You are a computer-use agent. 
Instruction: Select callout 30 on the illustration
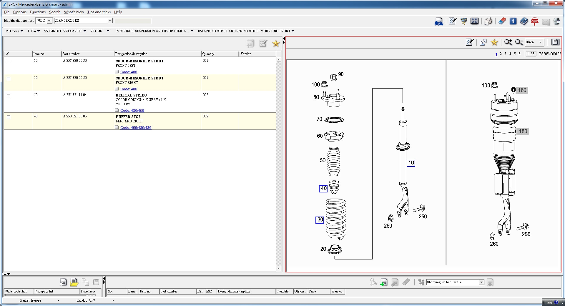(320, 220)
